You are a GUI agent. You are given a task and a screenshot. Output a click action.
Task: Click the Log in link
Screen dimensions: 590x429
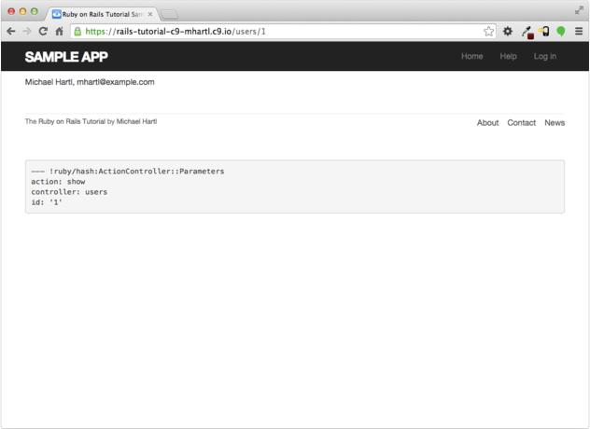tap(544, 57)
